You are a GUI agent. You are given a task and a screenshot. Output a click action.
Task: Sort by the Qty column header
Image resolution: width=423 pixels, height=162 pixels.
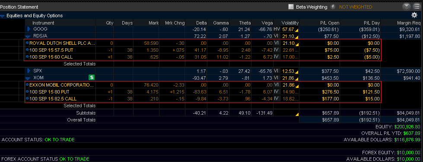tap(109, 23)
